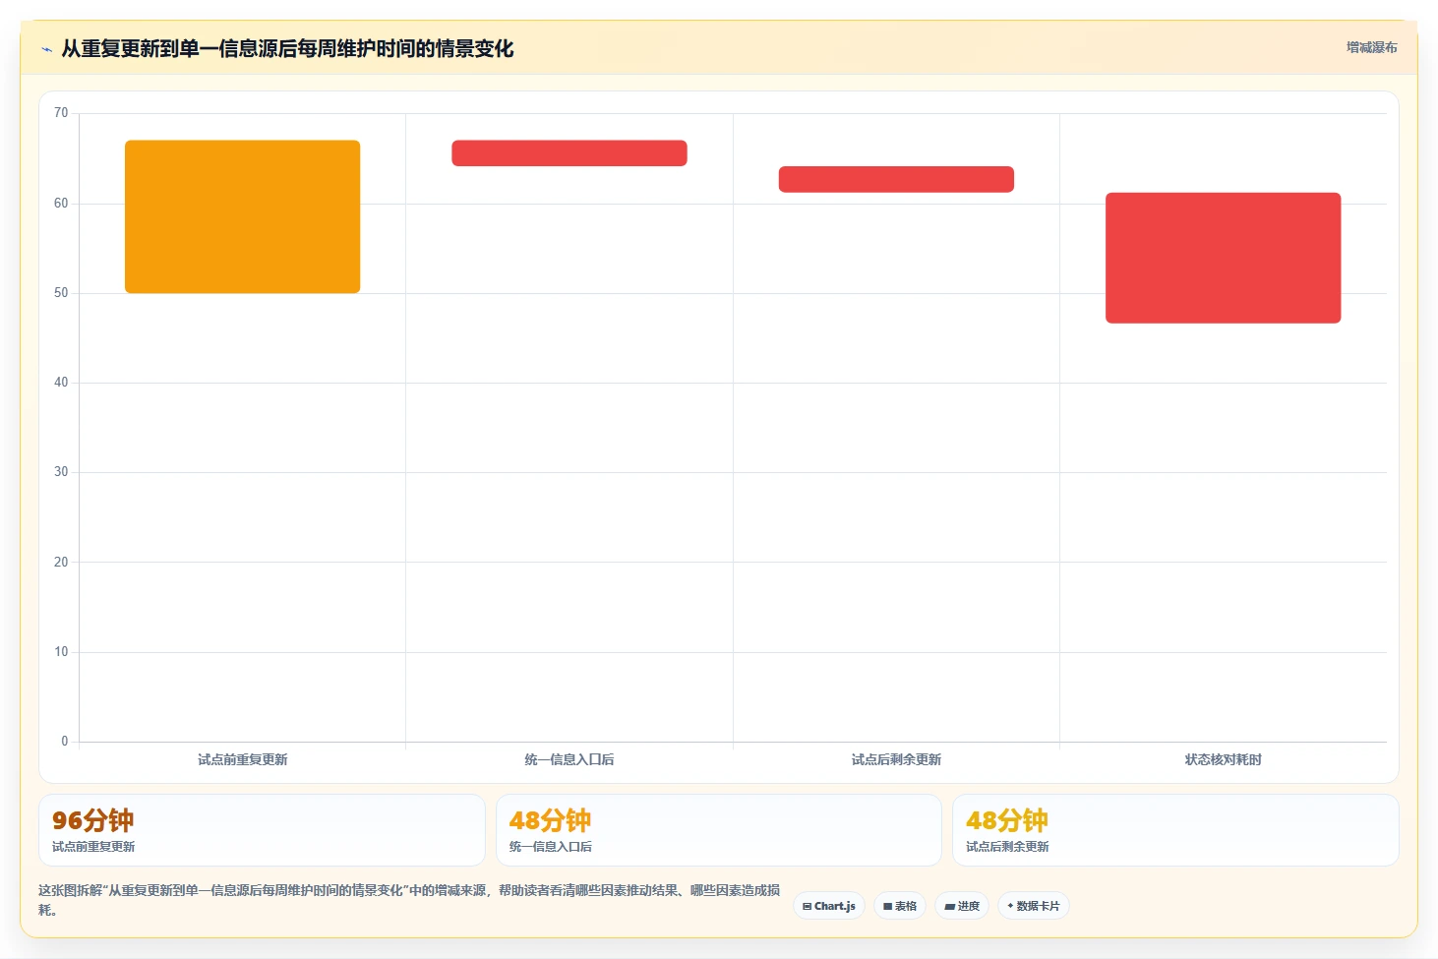Click the red 统一信息入口后 bar
The width and height of the screenshot is (1438, 959).
point(569,153)
